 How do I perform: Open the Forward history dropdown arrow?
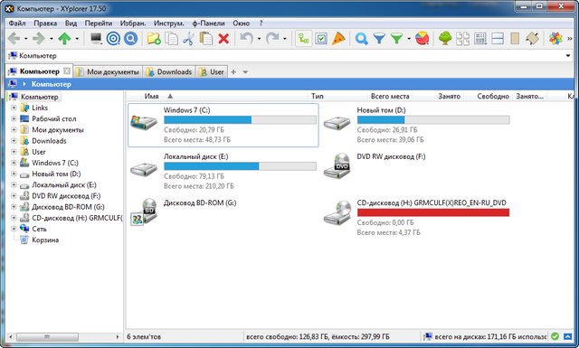[52, 39]
